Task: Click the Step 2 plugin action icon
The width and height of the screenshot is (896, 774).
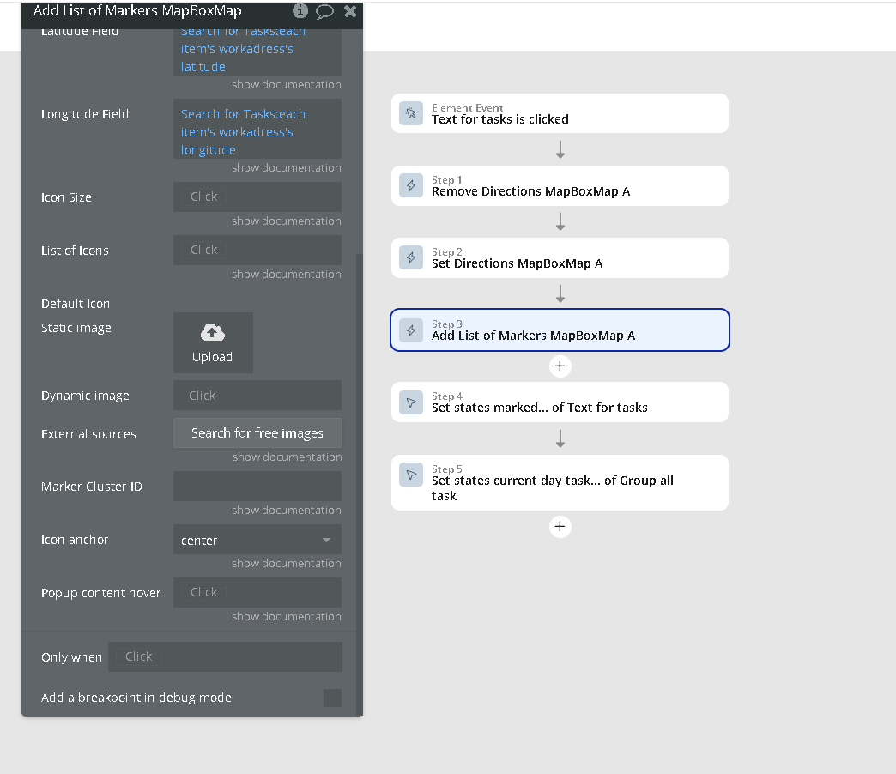Action: coord(411,257)
